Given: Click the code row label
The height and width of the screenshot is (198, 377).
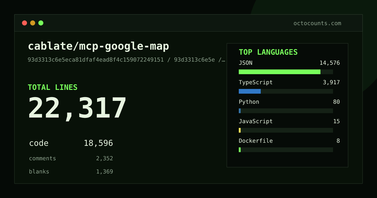Looking at the screenshot, I should coord(39,143).
